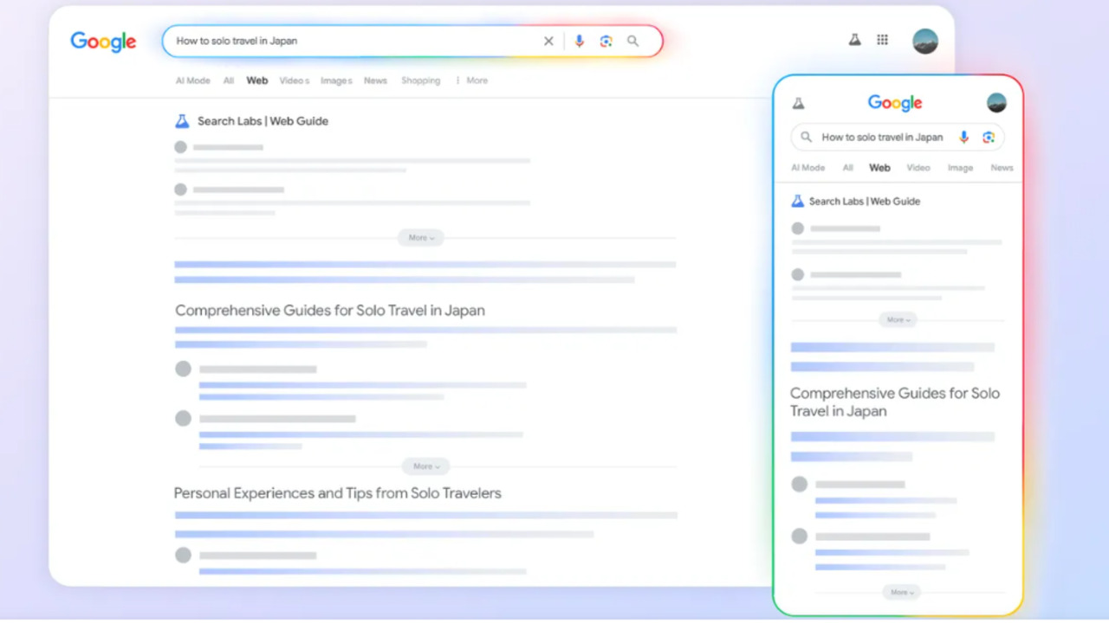
Task: Open the Image tab on mobile
Action: (960, 168)
